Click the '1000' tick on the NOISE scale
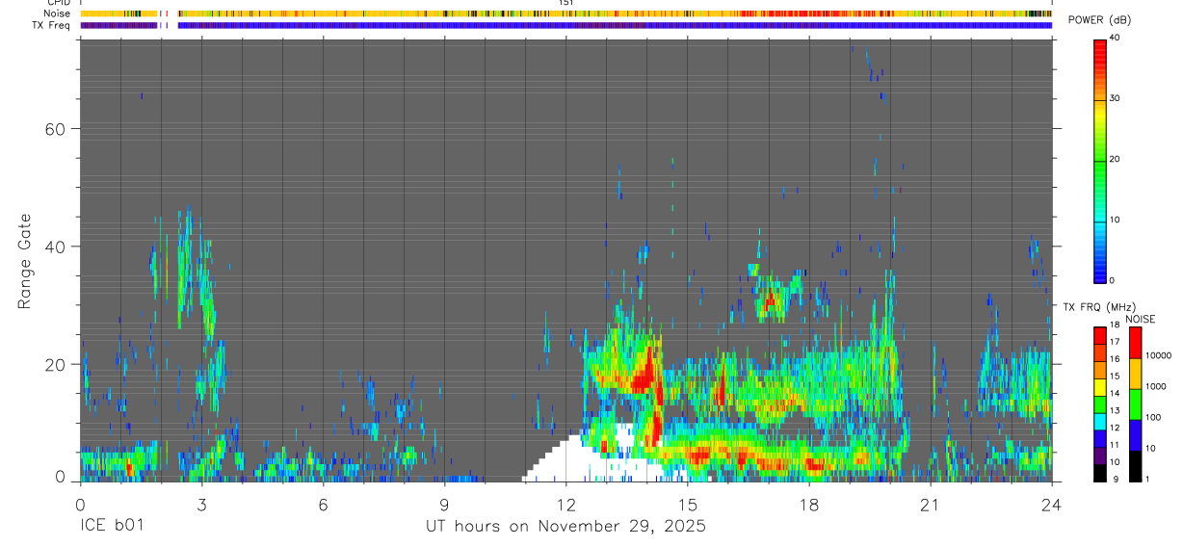The width and height of the screenshot is (1183, 546). point(1155,386)
